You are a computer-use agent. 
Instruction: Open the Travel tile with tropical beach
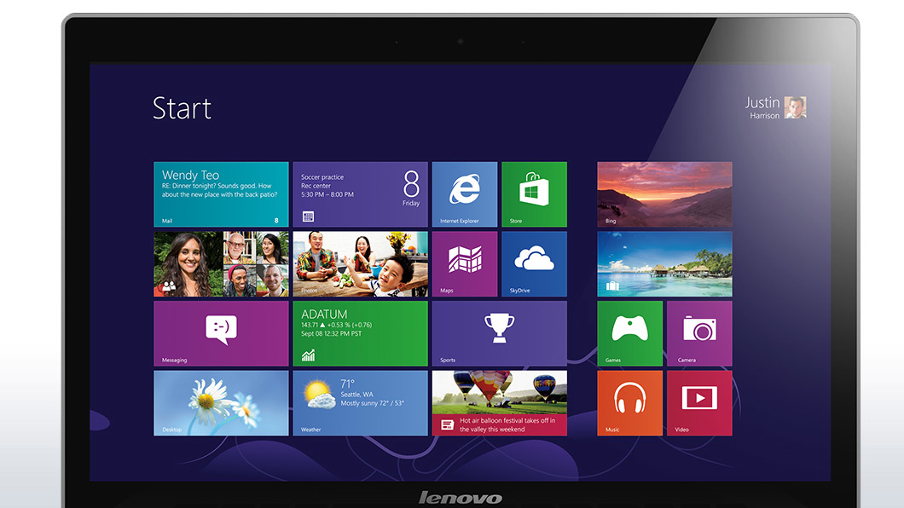point(664,263)
